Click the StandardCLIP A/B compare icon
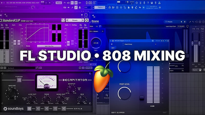This screenshot has height=115, width=205. 63,20
